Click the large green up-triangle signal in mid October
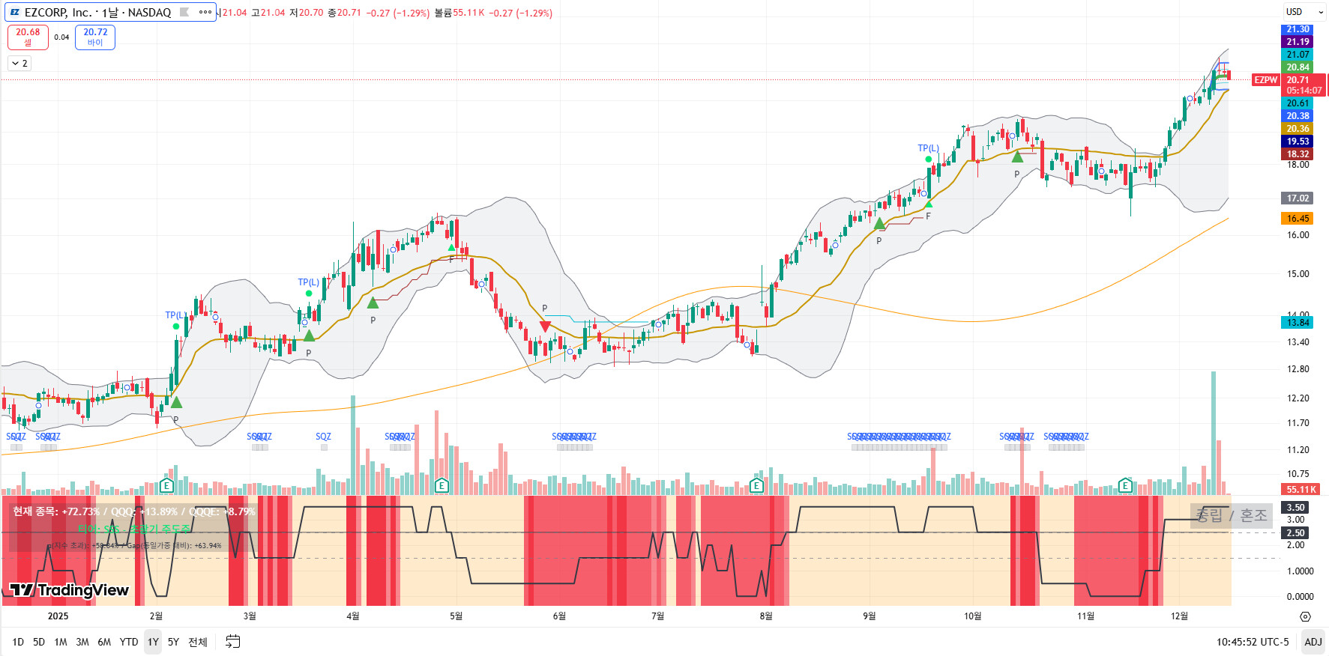This screenshot has width=1329, height=656. [x=1017, y=157]
